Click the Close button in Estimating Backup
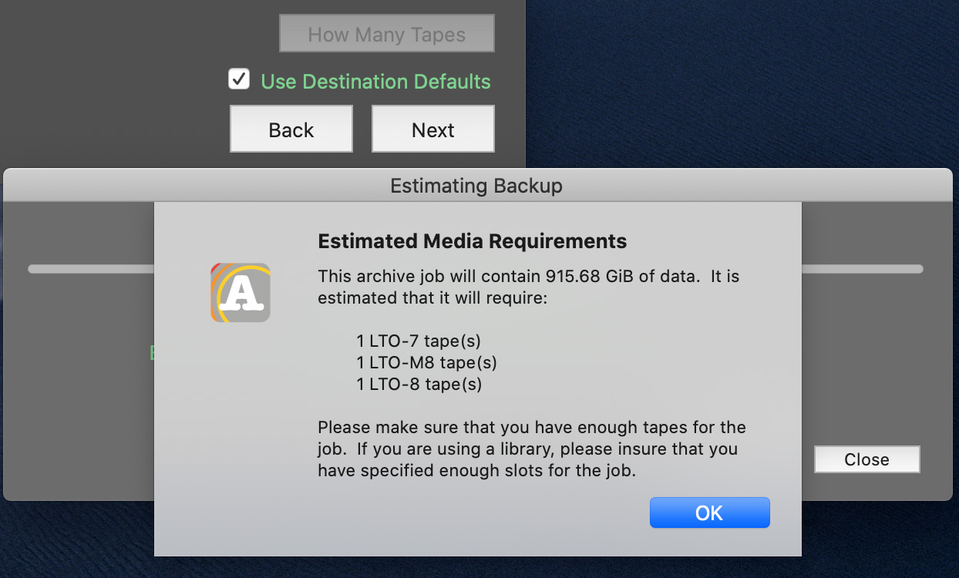959x578 pixels. tap(866, 459)
